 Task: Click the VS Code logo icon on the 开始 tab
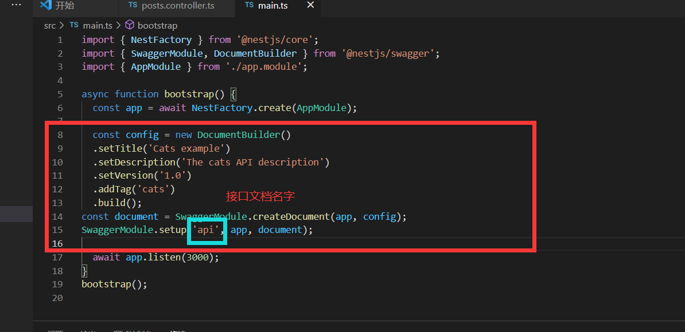pos(45,6)
